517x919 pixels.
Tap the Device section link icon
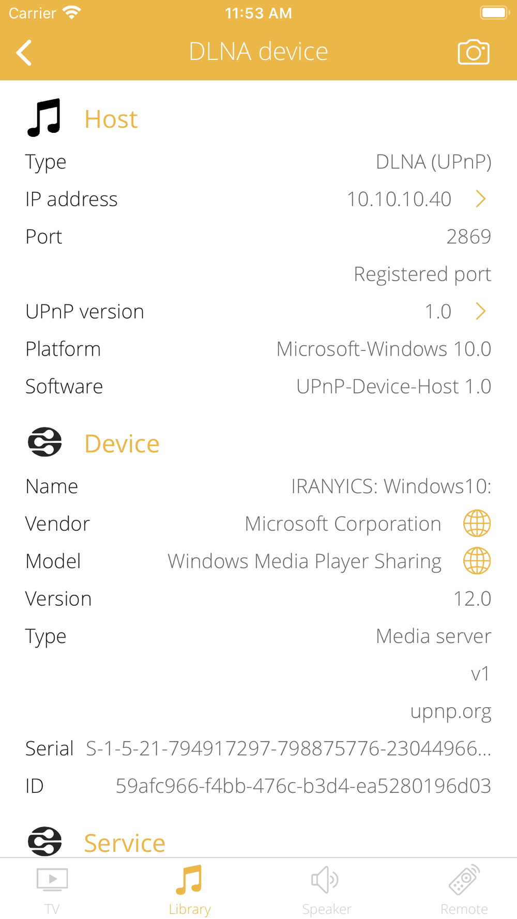coord(44,442)
